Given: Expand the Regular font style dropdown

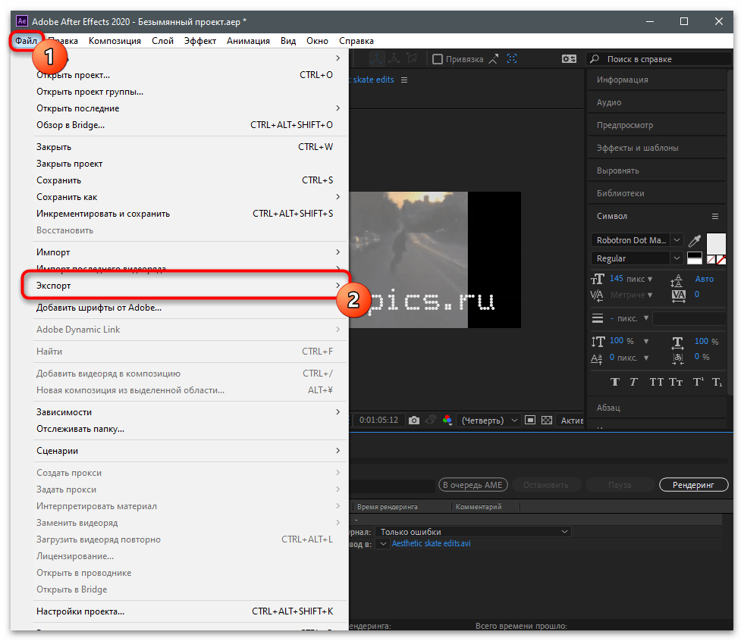Looking at the screenshot, I should pyautogui.click(x=677, y=258).
